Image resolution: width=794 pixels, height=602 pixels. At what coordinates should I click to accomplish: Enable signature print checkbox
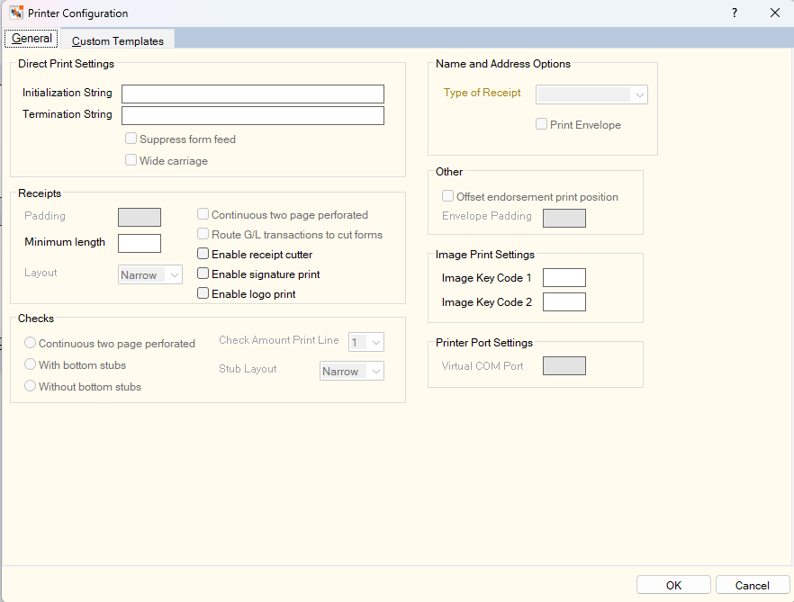point(203,274)
